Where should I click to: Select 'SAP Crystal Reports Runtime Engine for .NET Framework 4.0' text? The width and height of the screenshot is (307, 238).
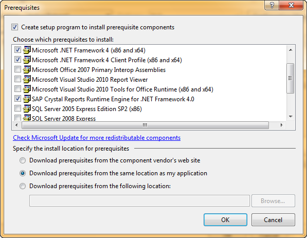coord(113,99)
